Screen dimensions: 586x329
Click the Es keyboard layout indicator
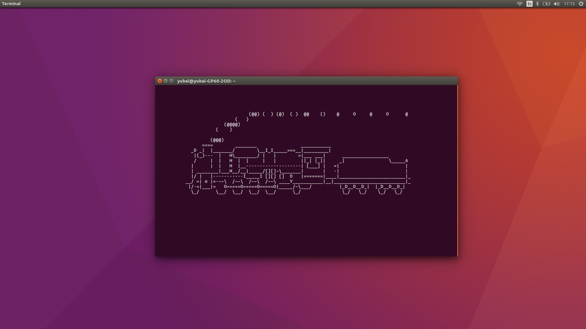(x=529, y=3)
